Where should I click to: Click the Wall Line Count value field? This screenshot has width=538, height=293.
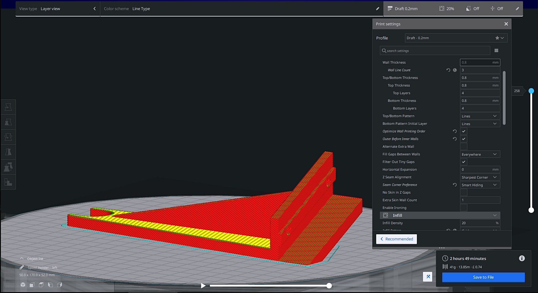(480, 70)
